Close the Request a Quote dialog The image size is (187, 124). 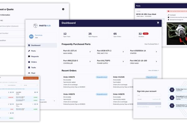point(63,9)
